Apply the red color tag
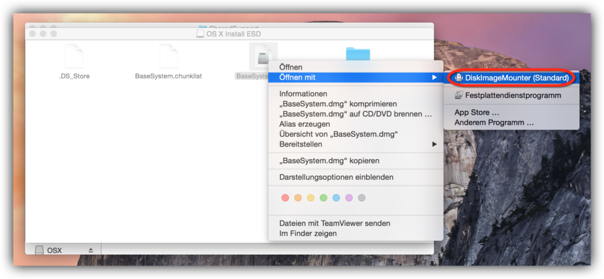Screen dimensions: 604x279 tap(285, 198)
